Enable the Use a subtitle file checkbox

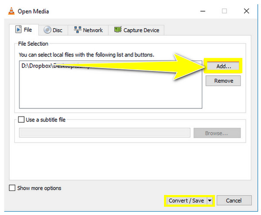pos(21,120)
